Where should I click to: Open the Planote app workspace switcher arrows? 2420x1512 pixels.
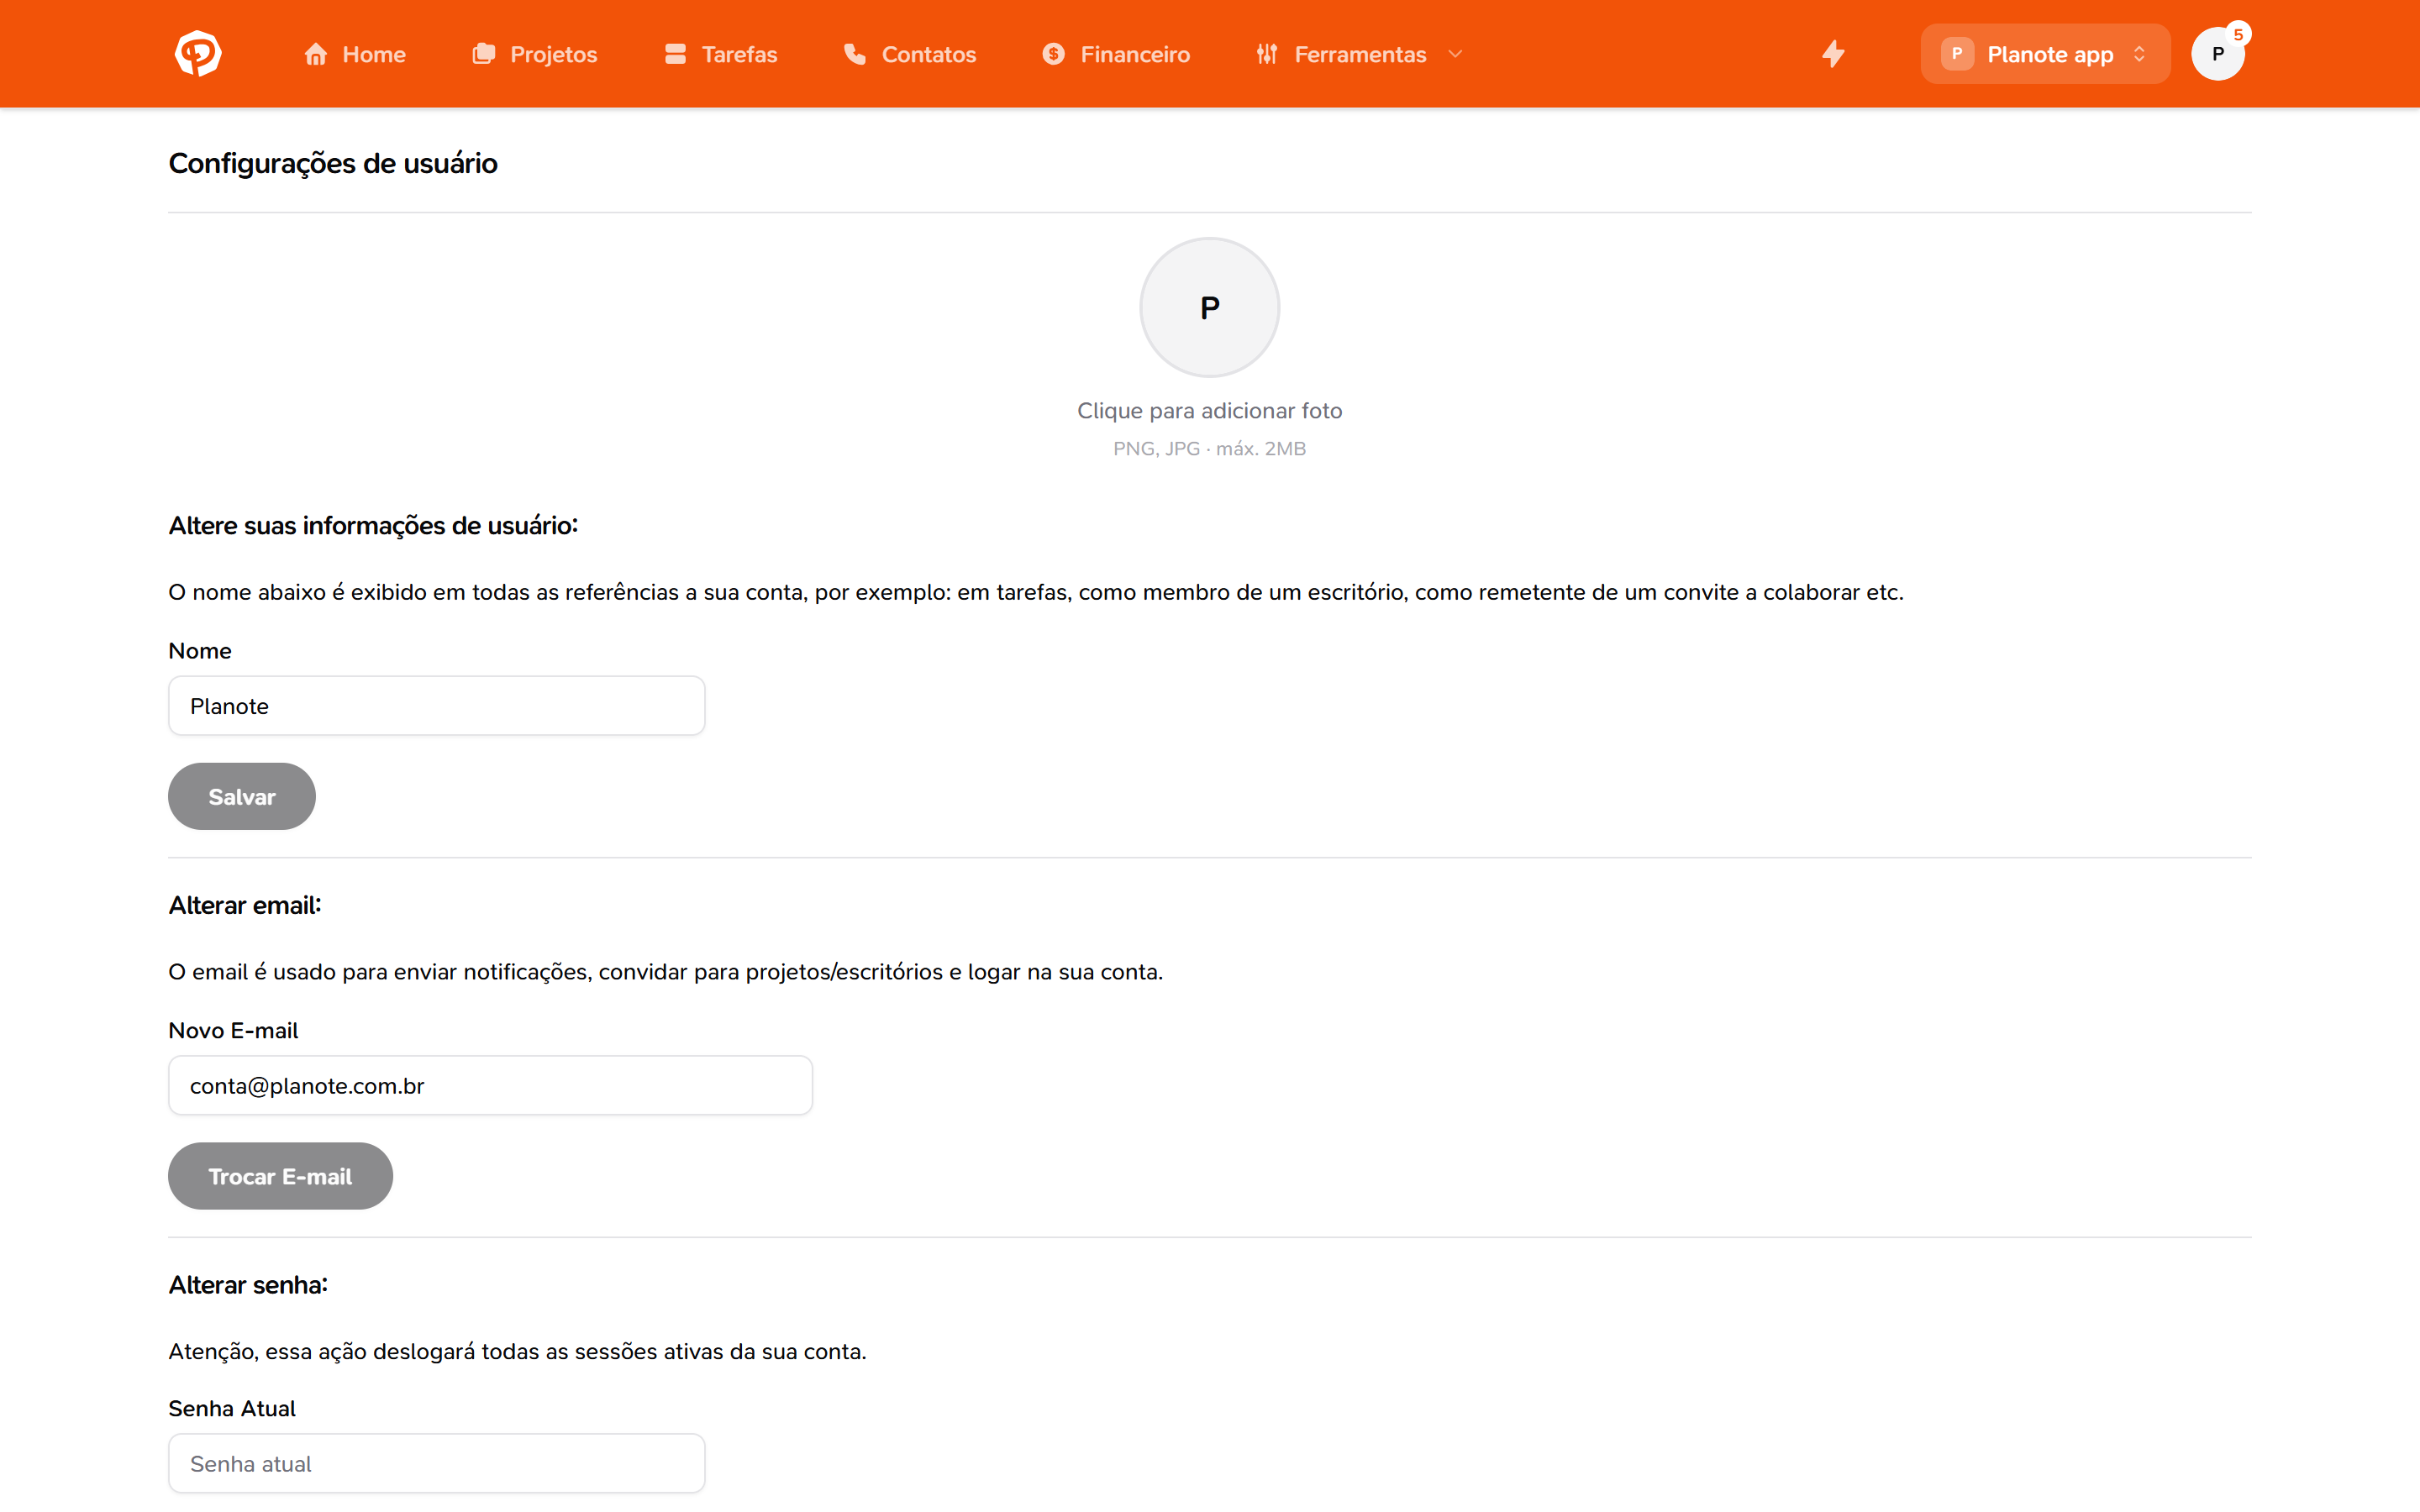click(x=2140, y=54)
